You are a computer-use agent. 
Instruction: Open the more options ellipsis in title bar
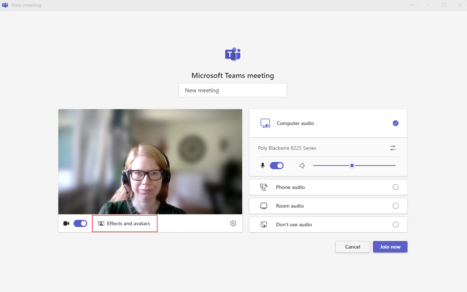coord(412,5)
